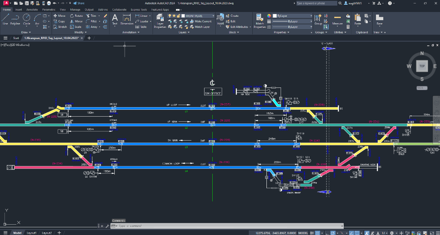Switch to the Annotate ribbon tab
Screen dimensions: 440x235
coord(32,9)
